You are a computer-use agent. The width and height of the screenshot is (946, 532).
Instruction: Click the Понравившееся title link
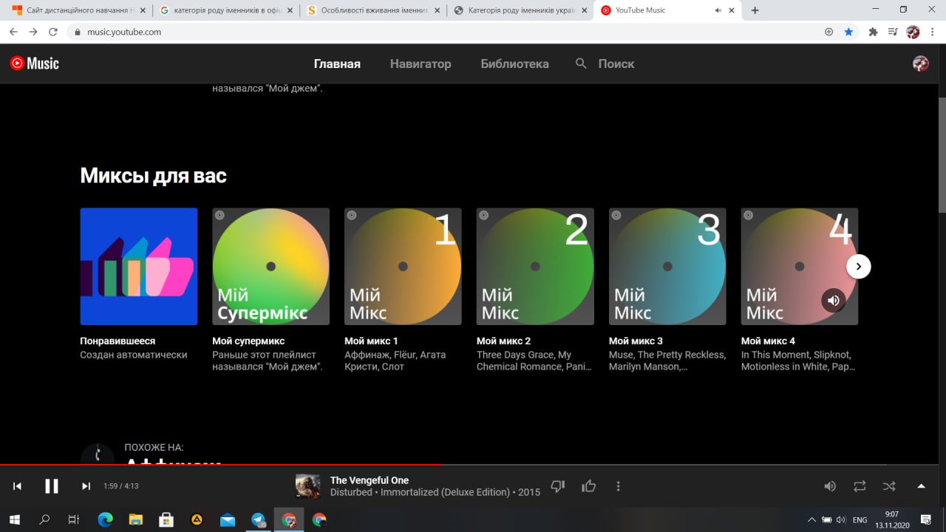click(118, 341)
